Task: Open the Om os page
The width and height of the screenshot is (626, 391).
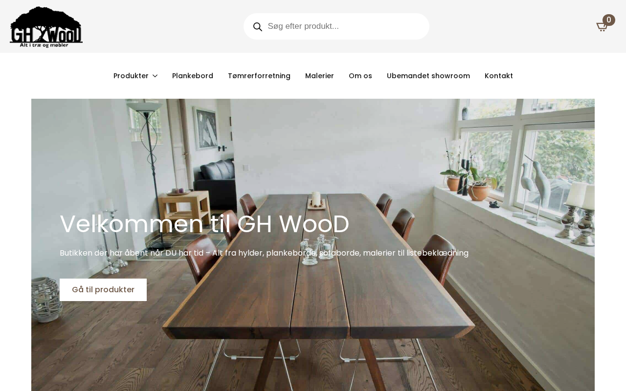Action: point(360,76)
